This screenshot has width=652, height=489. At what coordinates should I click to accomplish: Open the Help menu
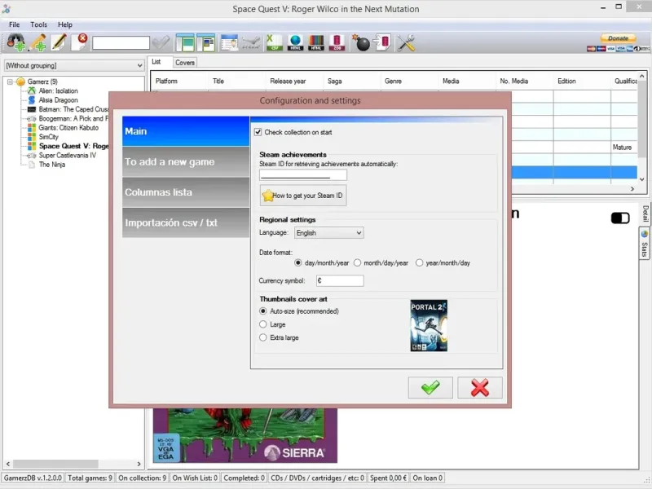[x=65, y=24]
